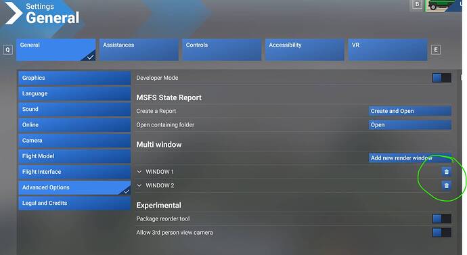Switch to the Assistances tab
The image size is (467, 255).
[x=139, y=49]
